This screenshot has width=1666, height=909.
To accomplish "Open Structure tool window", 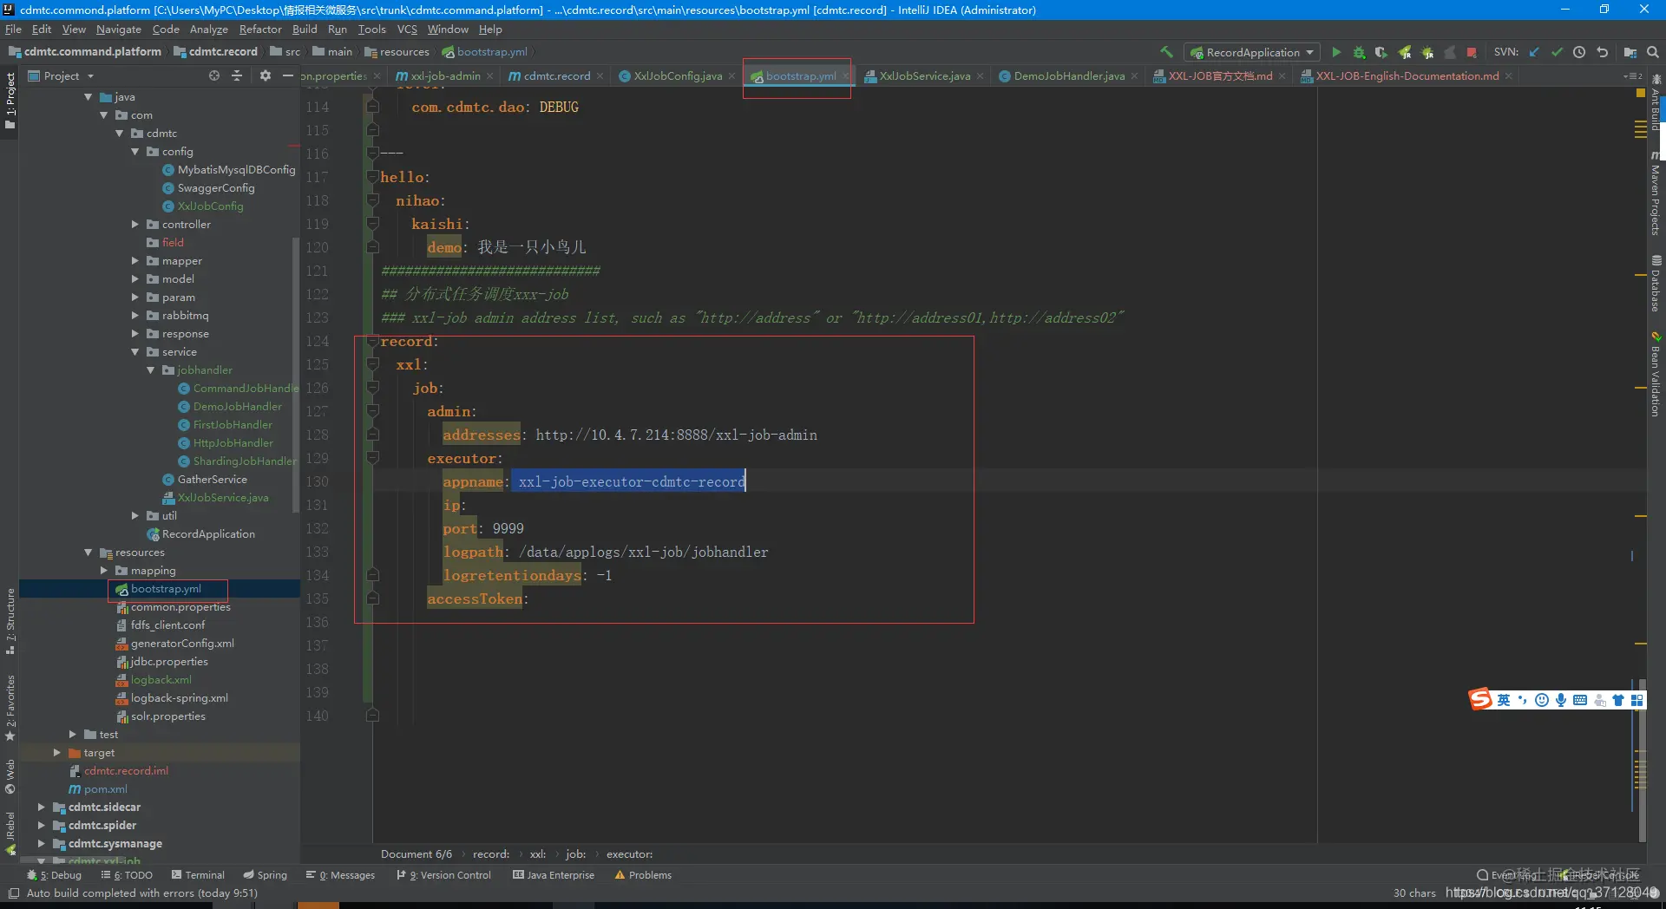I will click(x=10, y=621).
